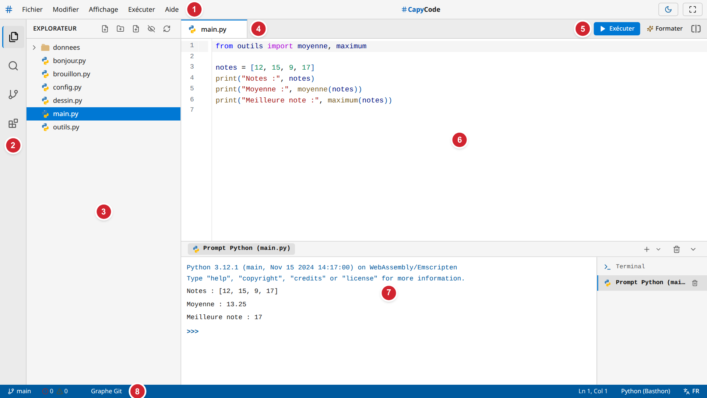The image size is (707, 398).
Task: Open the Source Control branch panel
Action: pos(14,95)
